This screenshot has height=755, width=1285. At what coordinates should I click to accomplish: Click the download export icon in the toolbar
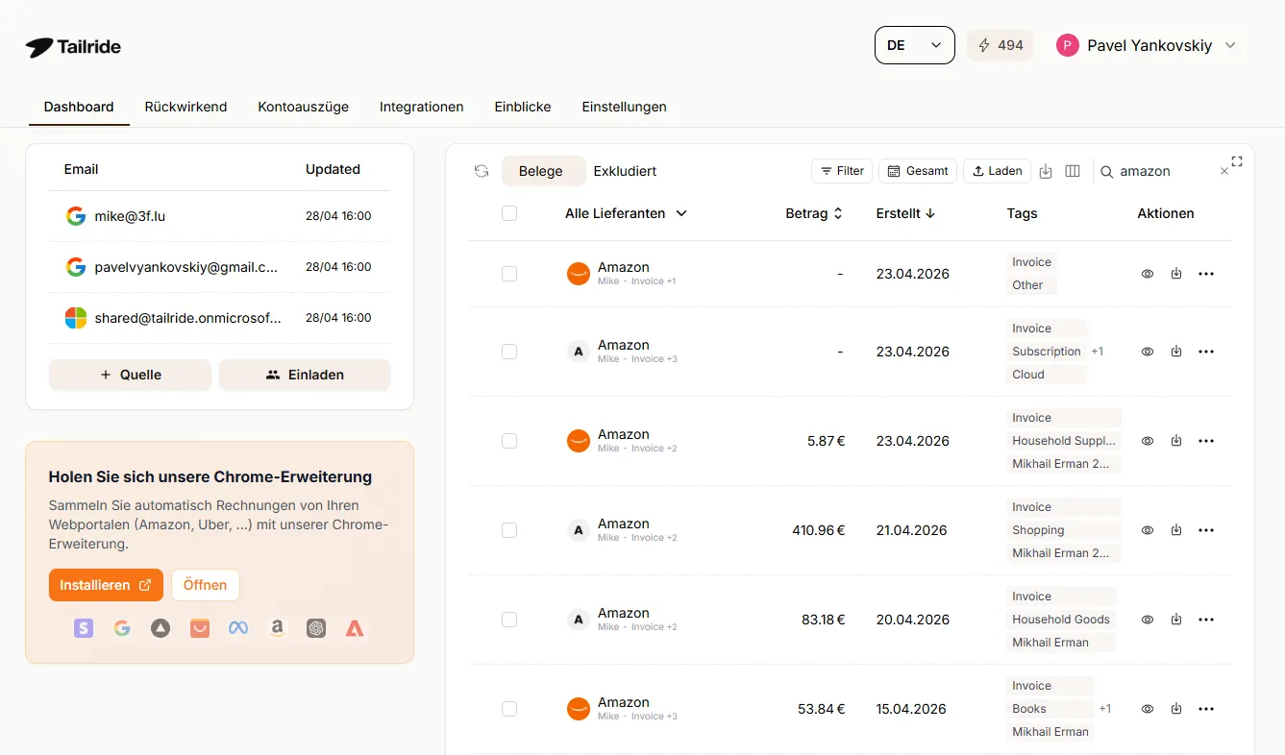point(1046,170)
